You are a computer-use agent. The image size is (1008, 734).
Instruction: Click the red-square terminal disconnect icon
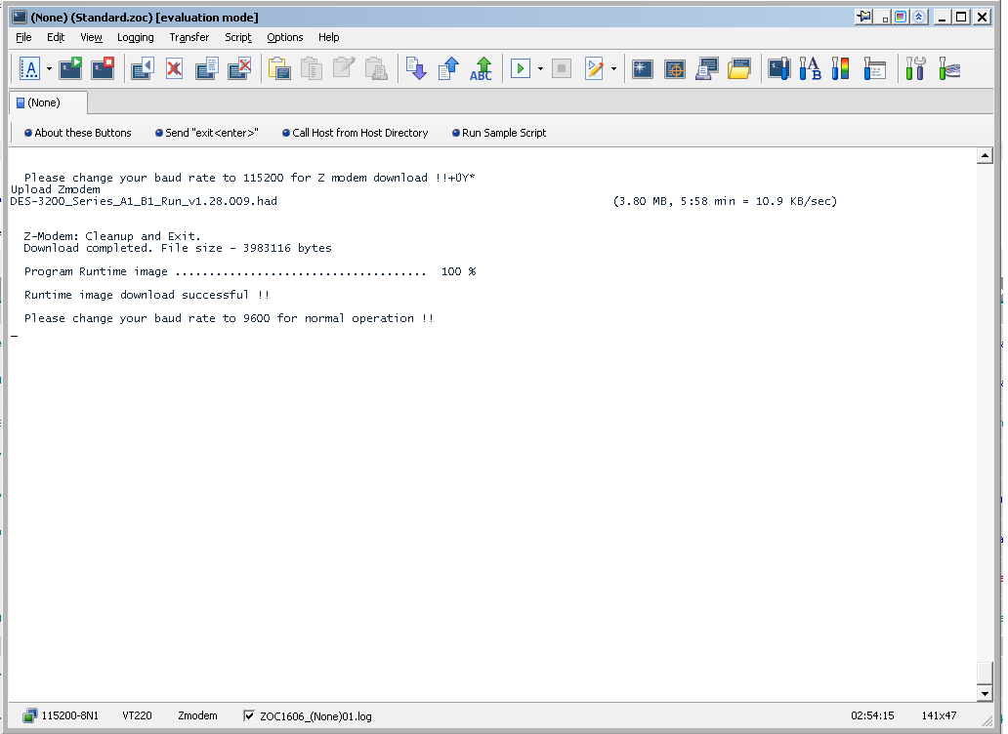tap(103, 69)
